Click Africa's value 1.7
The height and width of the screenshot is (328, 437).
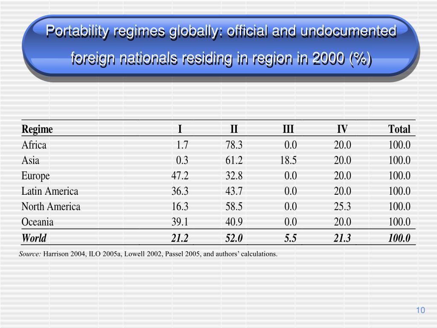coord(182,145)
